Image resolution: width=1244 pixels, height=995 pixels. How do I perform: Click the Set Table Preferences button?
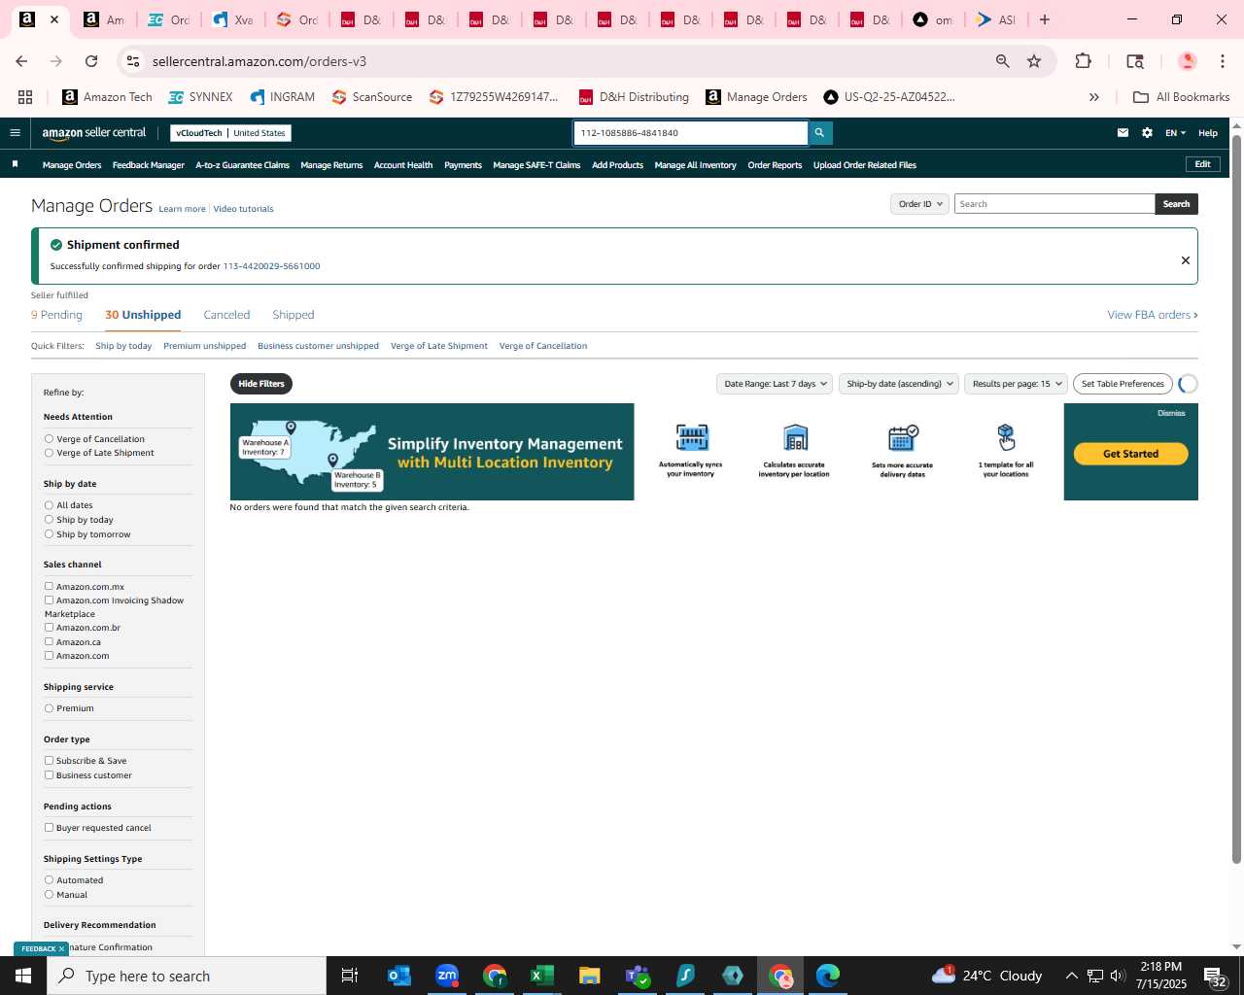[1123, 384]
